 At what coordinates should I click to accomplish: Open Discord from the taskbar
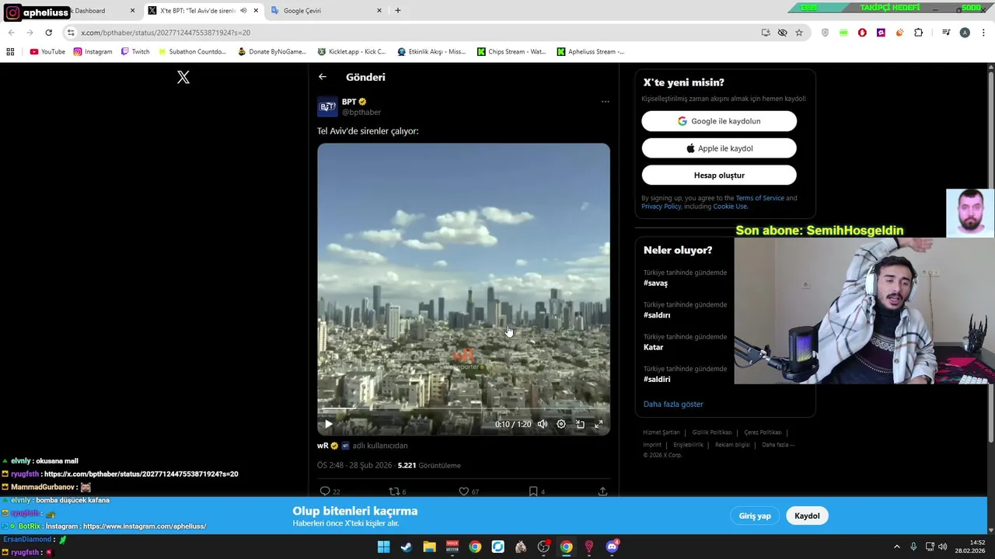tap(612, 547)
